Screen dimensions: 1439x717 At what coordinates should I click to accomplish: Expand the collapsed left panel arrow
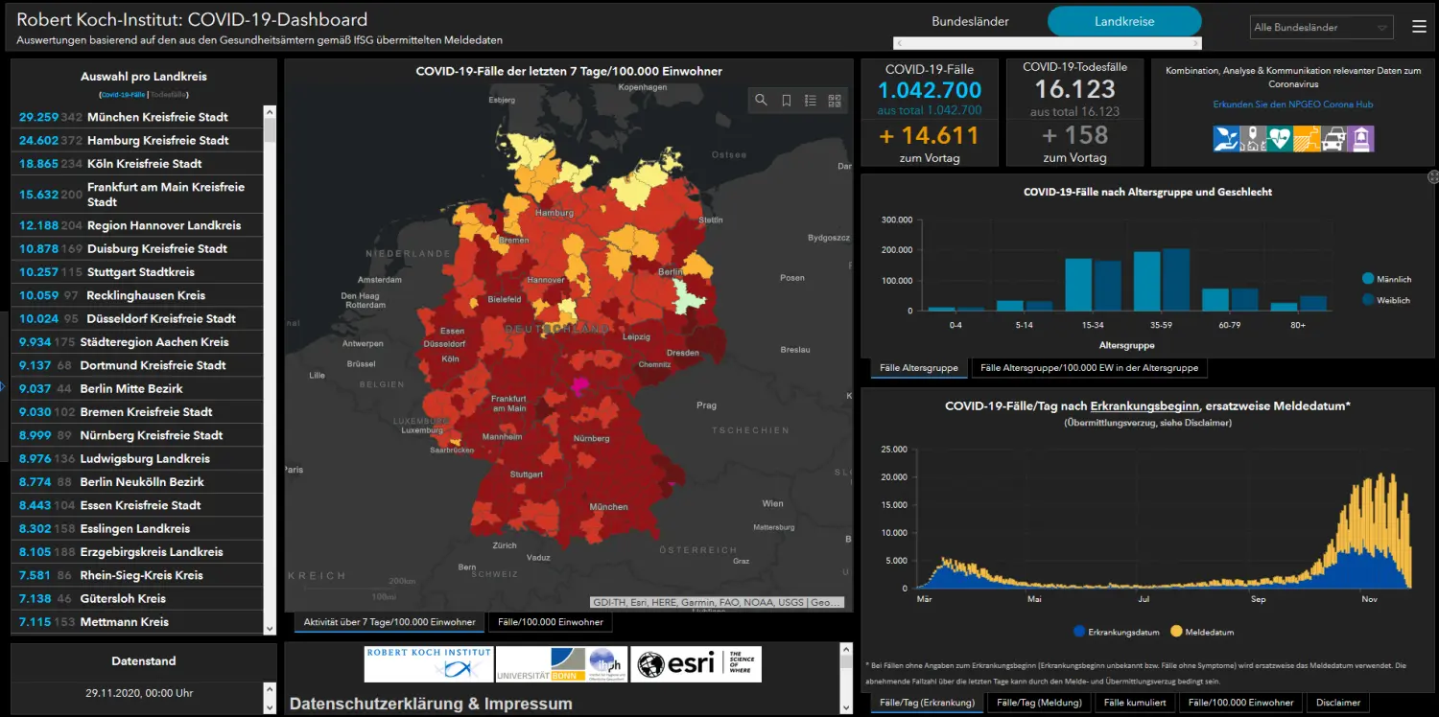tap(4, 387)
